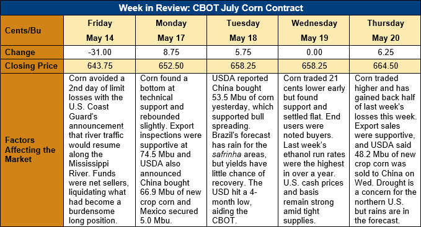The image size is (421, 227).
Task: Select the 652.50 closing price cell
Action: tap(171, 66)
